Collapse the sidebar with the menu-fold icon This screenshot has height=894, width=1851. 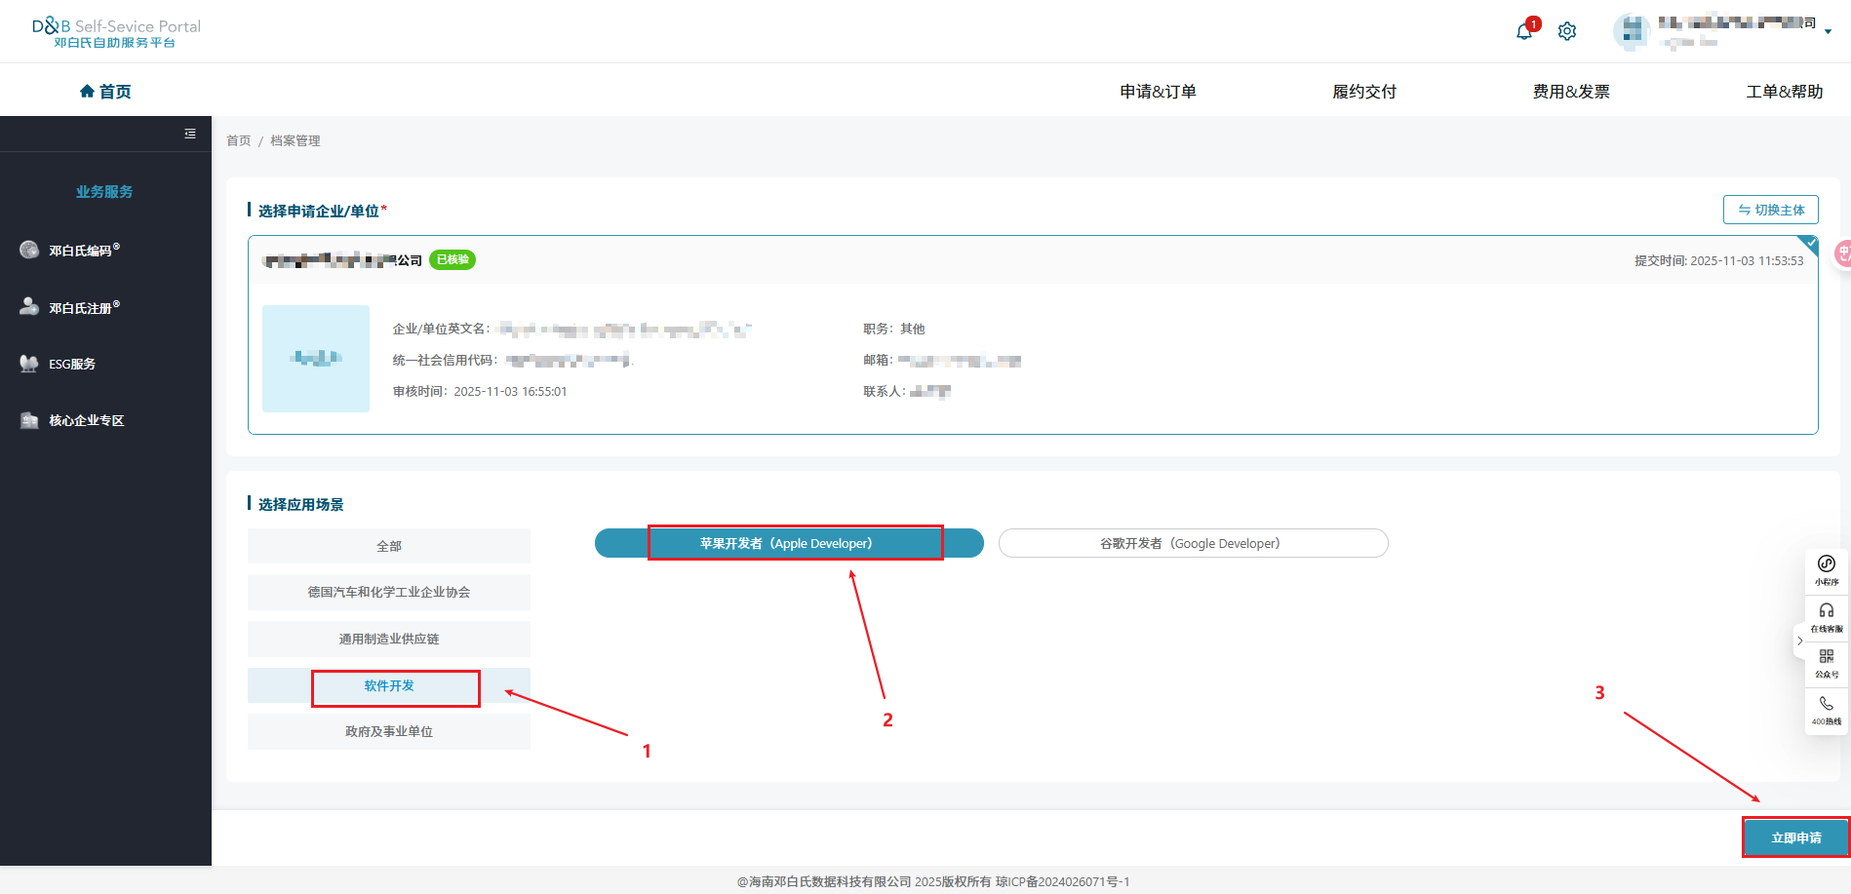[x=190, y=134]
